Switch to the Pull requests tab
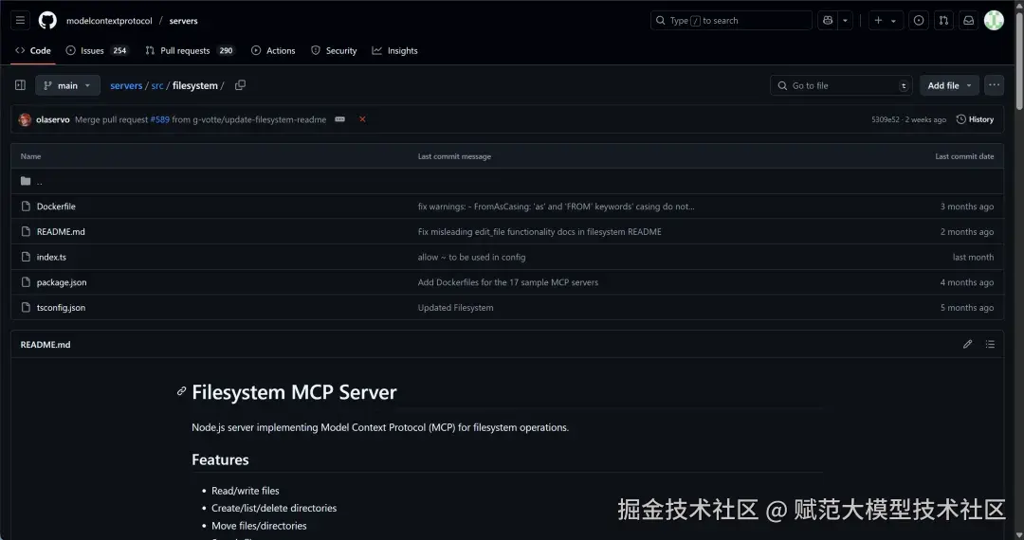1024x540 pixels. click(190, 50)
